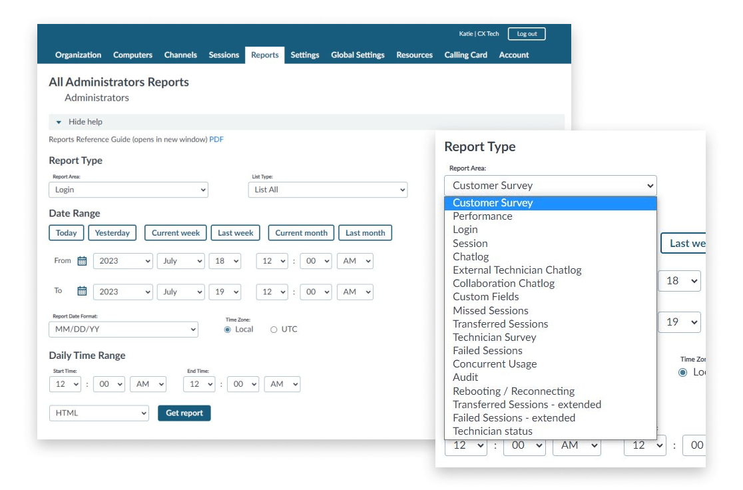Select the Last month date range
Image resolution: width=743 pixels, height=490 pixels.
tap(366, 232)
